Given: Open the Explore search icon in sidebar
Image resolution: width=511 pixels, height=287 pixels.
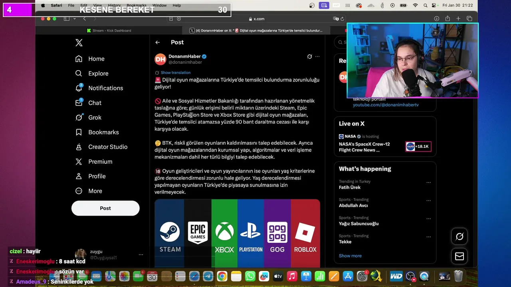Looking at the screenshot, I should tap(79, 73).
